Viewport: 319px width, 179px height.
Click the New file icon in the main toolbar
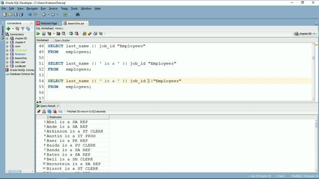coord(5,14)
